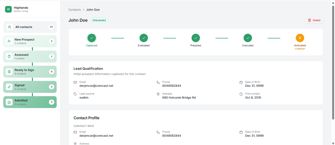Viewport: 335px width, 145px height.
Task: Click the Onboarded status badge
Action: coord(99,20)
